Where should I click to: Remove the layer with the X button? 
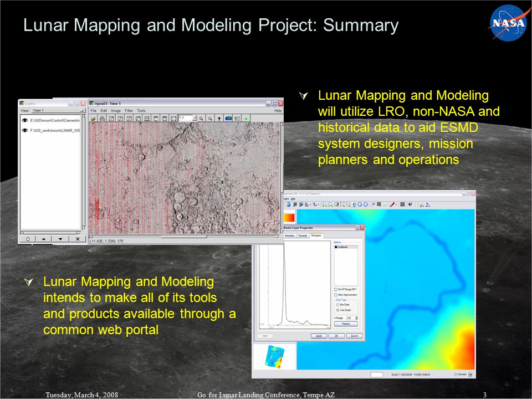[x=78, y=239]
